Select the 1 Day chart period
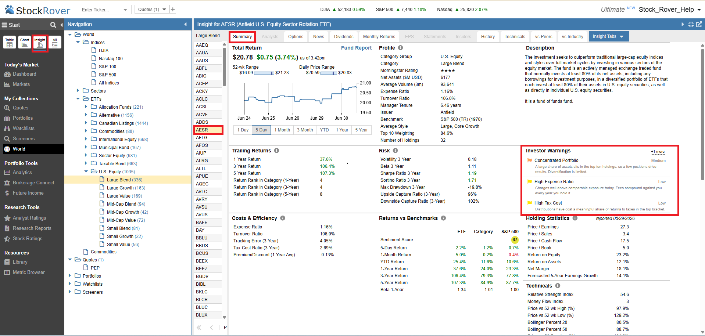 [x=243, y=130]
